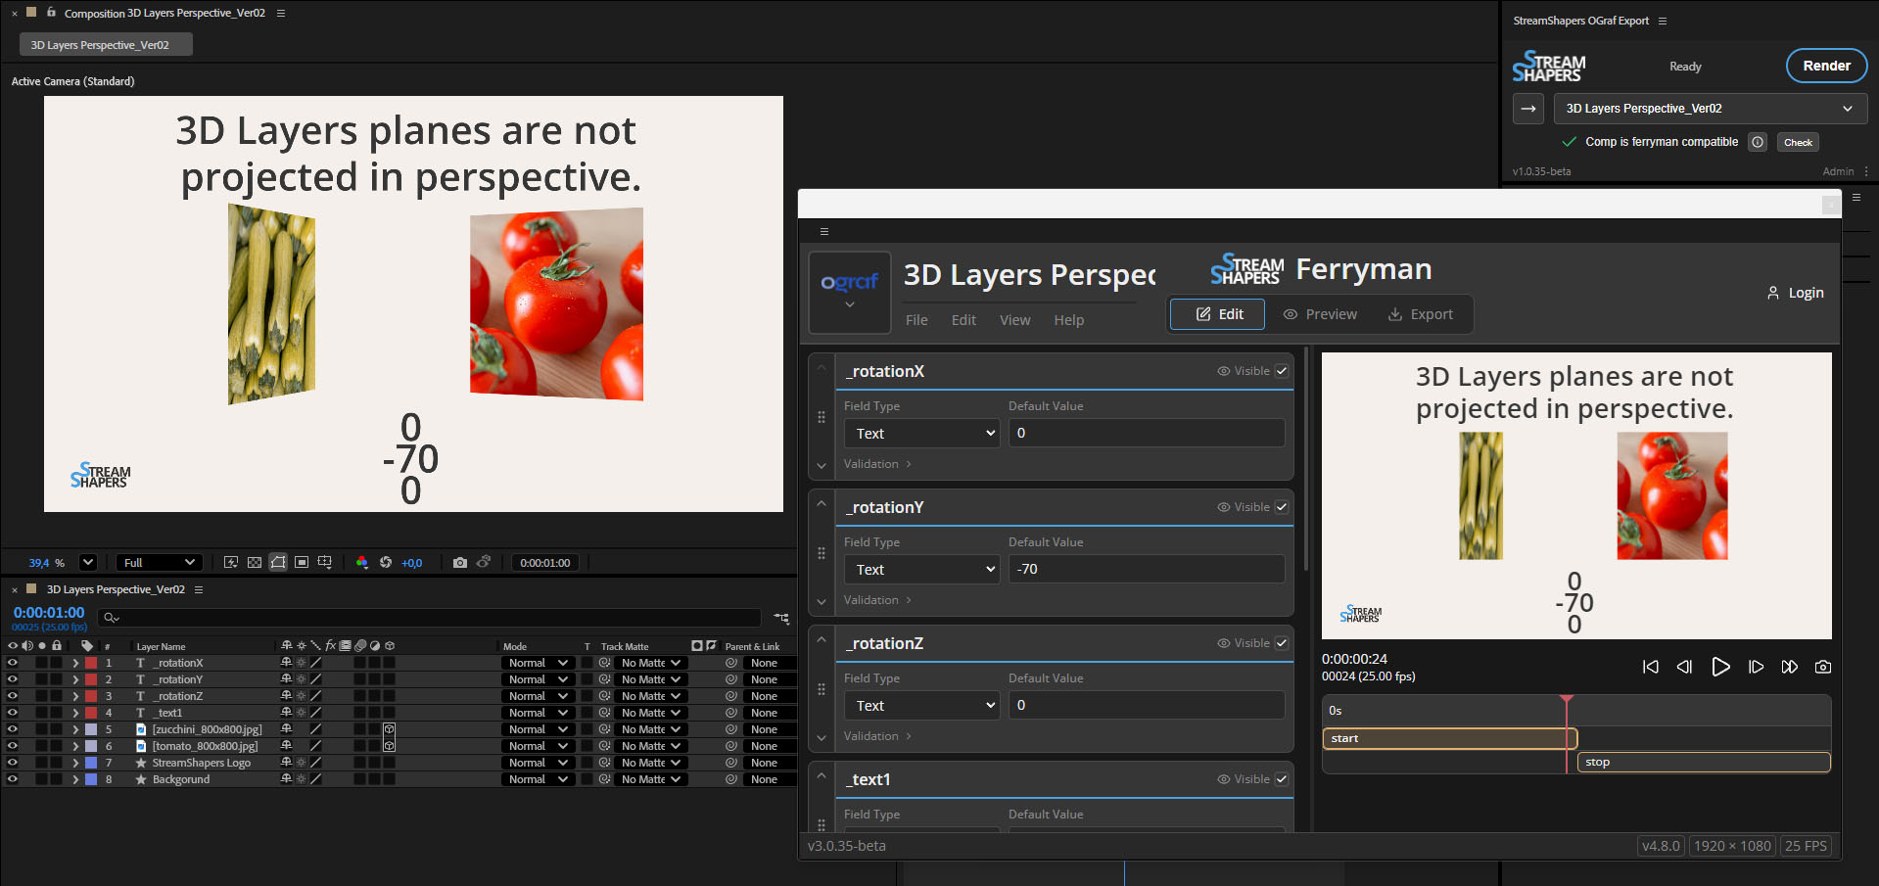Click the Default Value field of _rotationY
Image resolution: width=1879 pixels, height=886 pixels.
[x=1147, y=569]
